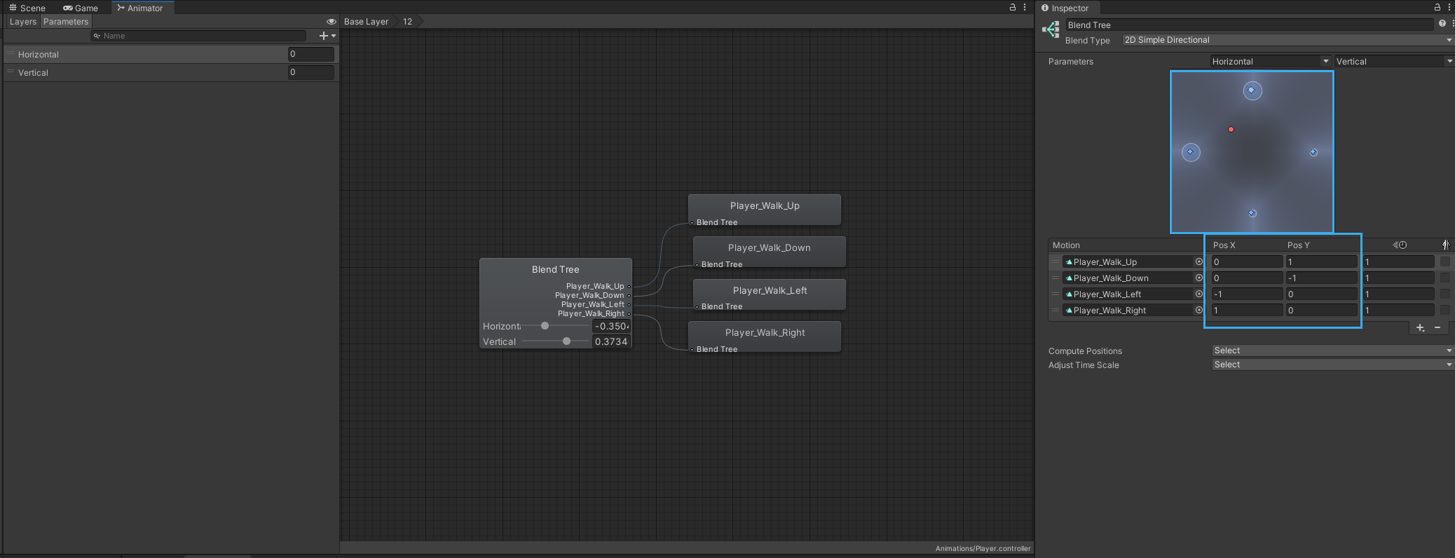Screen dimensions: 1455x558
Task: Lock the Animator panel
Action: click(x=1012, y=8)
